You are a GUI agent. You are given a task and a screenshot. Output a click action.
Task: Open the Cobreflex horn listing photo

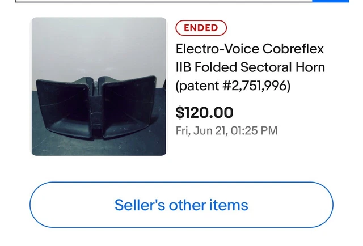click(x=99, y=86)
